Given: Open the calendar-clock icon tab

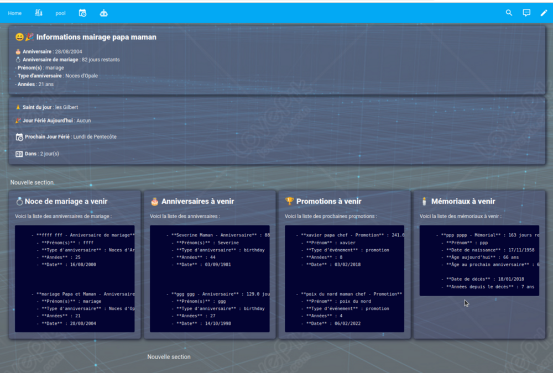Looking at the screenshot, I should pos(82,13).
